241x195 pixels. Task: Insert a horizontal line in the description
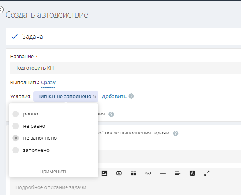coord(163,173)
